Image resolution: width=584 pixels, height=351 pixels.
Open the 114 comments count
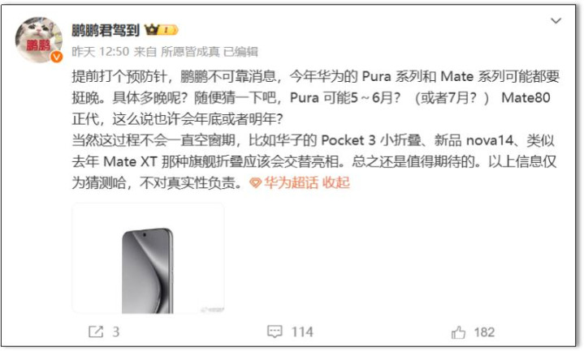[302, 332]
